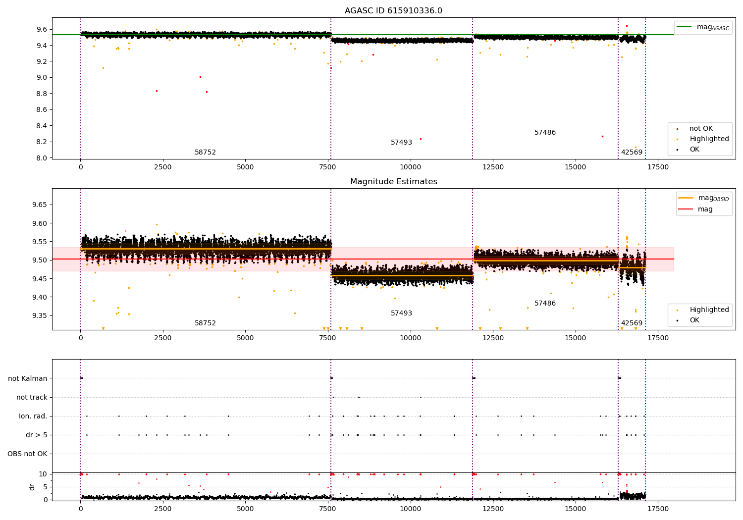Image resolution: width=743 pixels, height=520 pixels.
Task: Click the "Magnitude Estimates" panel title
Action: click(393, 182)
